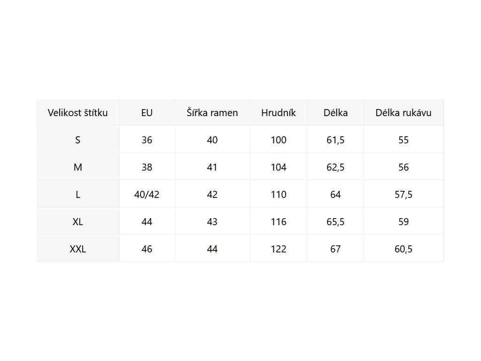Click length value '62,5' for size M
481x361 pixels.
point(335,167)
